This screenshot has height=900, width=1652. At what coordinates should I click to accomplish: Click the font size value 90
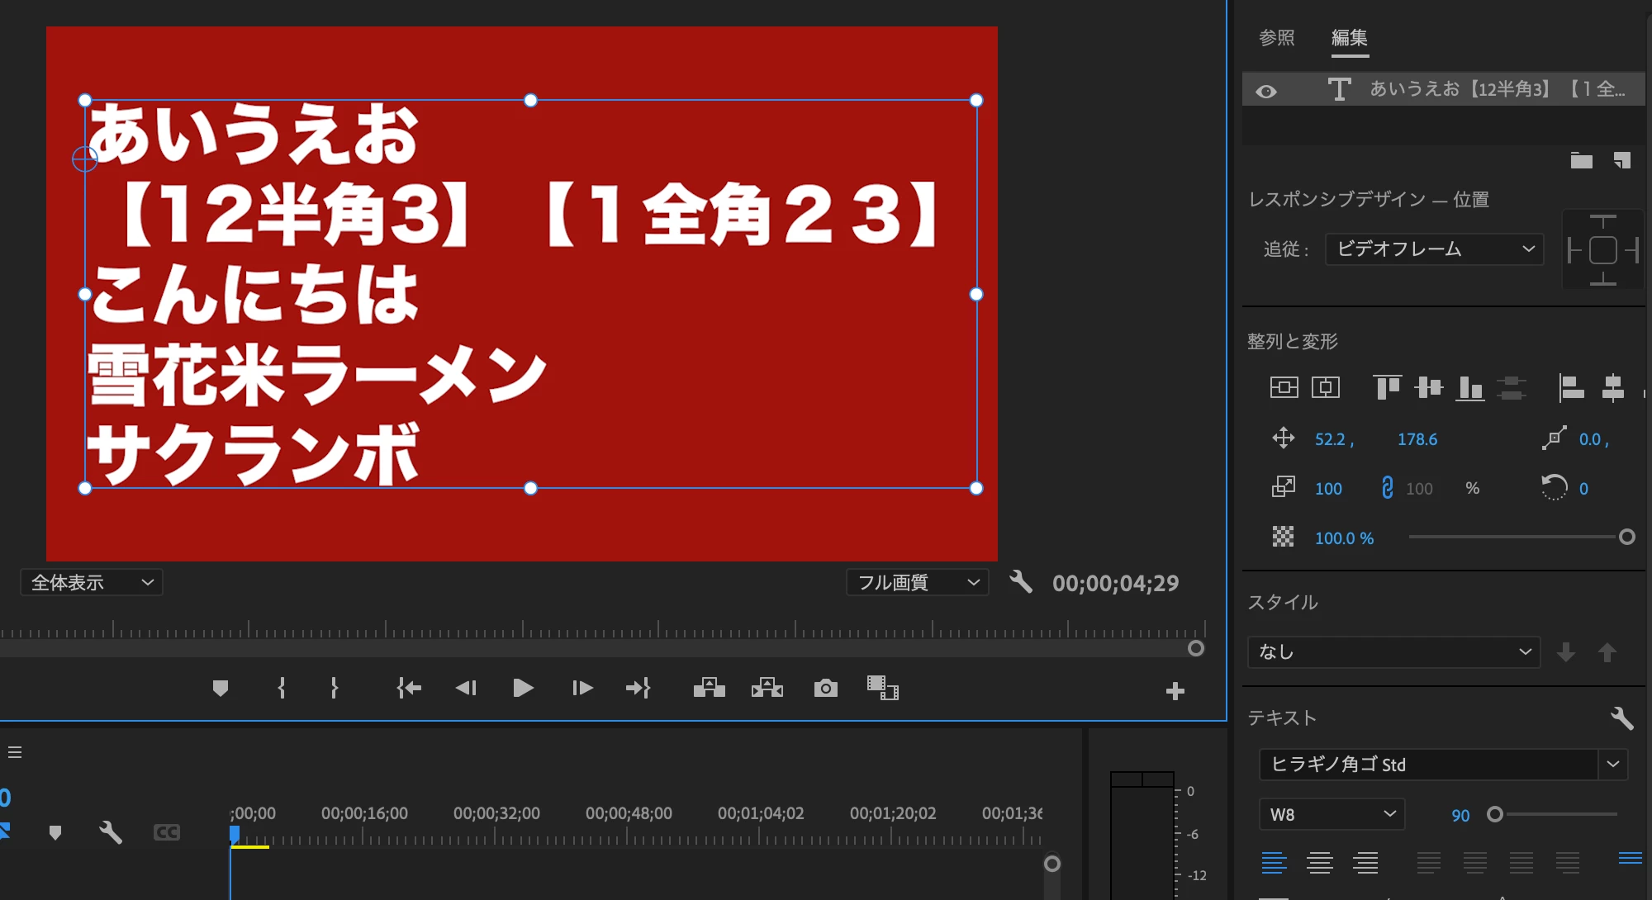point(1460,815)
